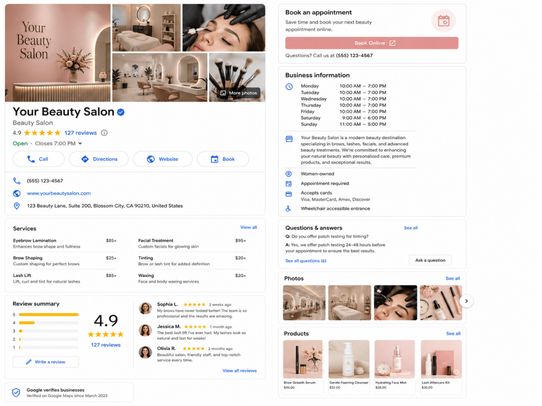Click the next arrow in Photos carousel
The width and height of the screenshot is (542, 406).
pos(466,301)
